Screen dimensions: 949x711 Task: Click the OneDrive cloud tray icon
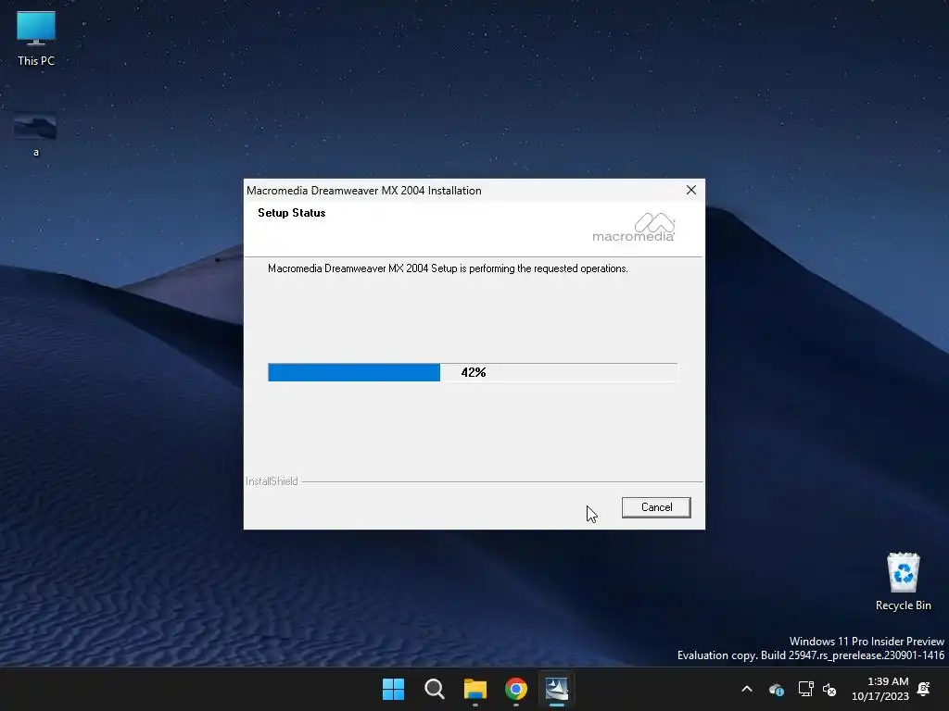tap(777, 689)
